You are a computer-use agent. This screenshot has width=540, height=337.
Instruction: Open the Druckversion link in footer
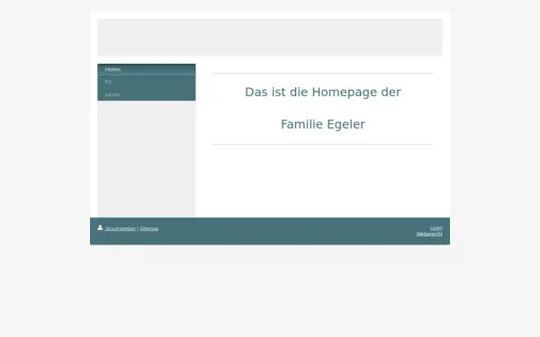pos(121,228)
